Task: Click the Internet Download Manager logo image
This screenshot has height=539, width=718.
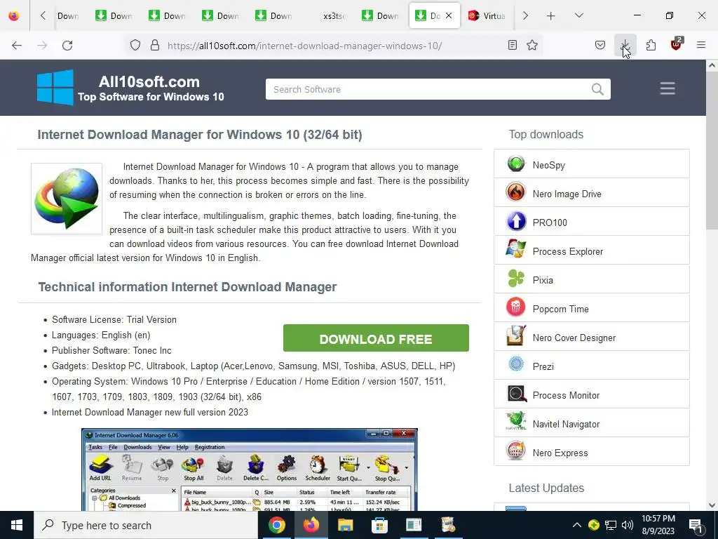Action: pos(67,199)
